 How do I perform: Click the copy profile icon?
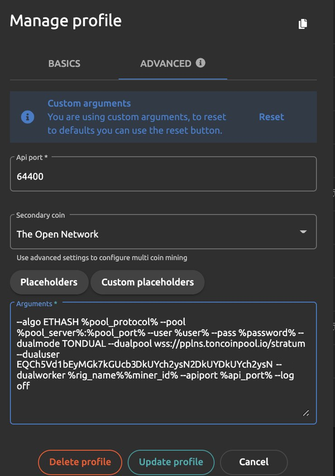tap(303, 23)
